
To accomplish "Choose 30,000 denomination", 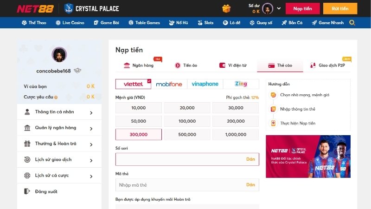I will [x=236, y=108].
